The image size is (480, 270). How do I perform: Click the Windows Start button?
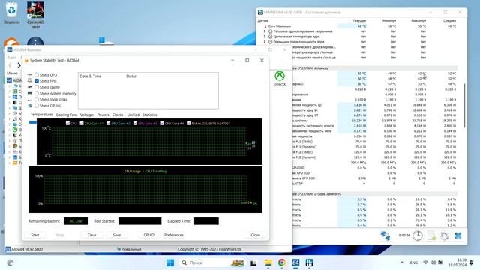pyautogui.click(x=170, y=262)
